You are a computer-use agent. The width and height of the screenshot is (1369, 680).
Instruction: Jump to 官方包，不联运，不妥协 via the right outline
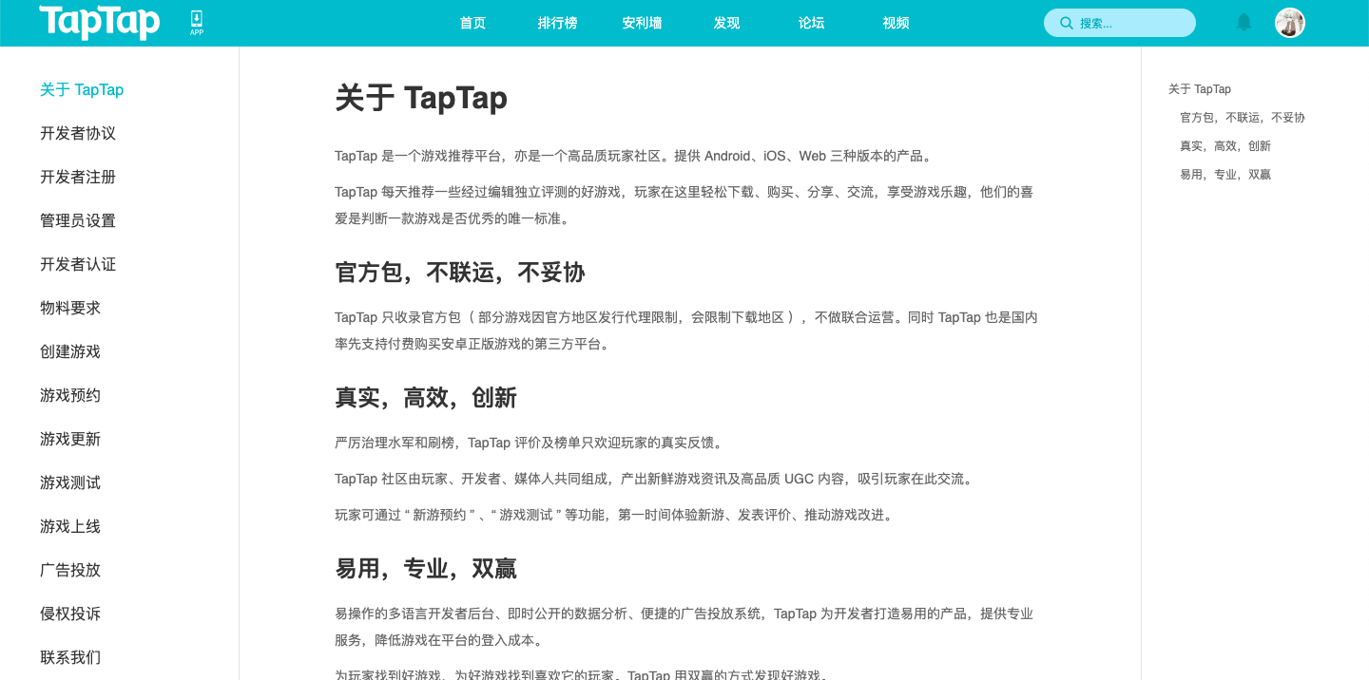tap(1242, 117)
